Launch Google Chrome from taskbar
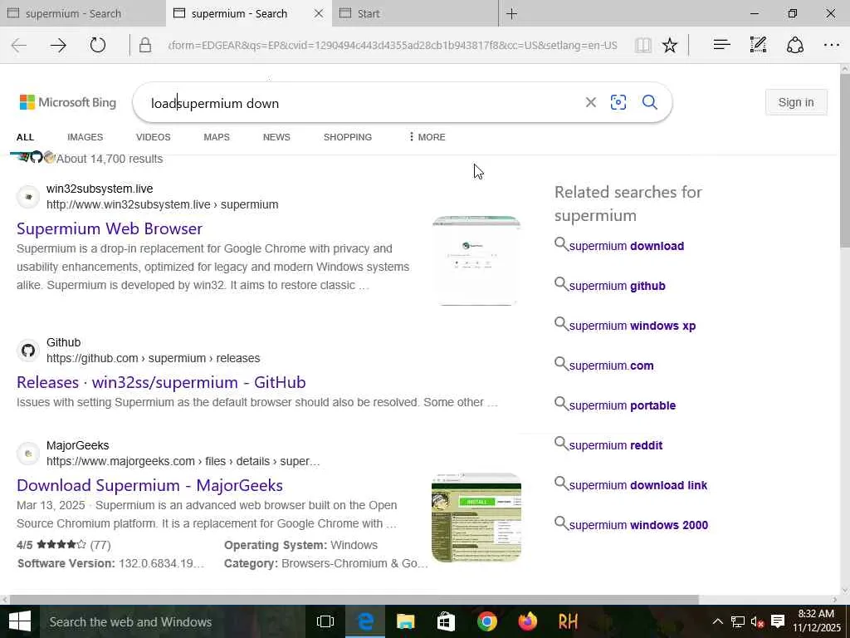The image size is (850, 638). click(486, 621)
